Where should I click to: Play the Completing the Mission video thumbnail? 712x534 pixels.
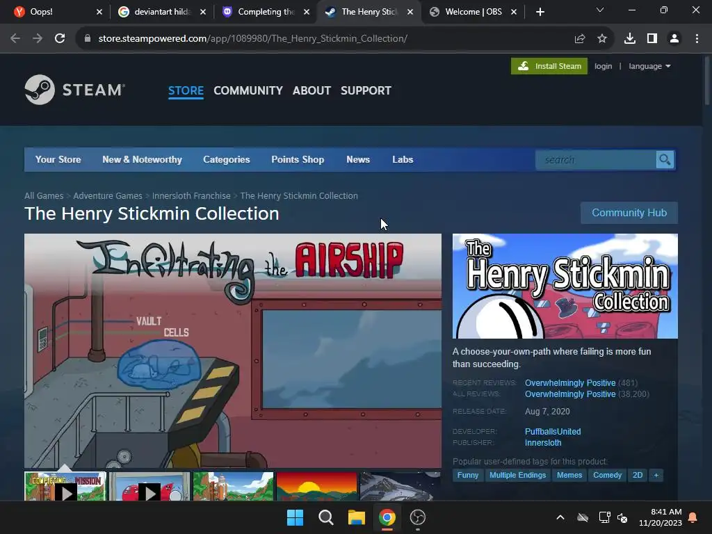[65, 486]
